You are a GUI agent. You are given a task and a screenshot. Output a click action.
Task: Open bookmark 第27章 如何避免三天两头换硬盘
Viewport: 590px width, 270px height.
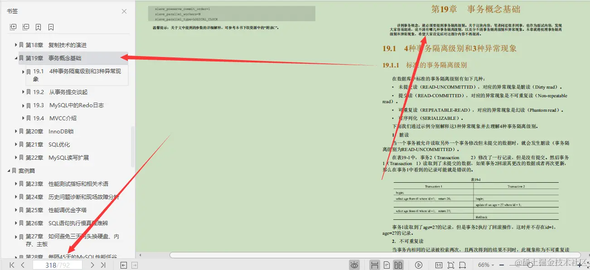(x=73, y=240)
